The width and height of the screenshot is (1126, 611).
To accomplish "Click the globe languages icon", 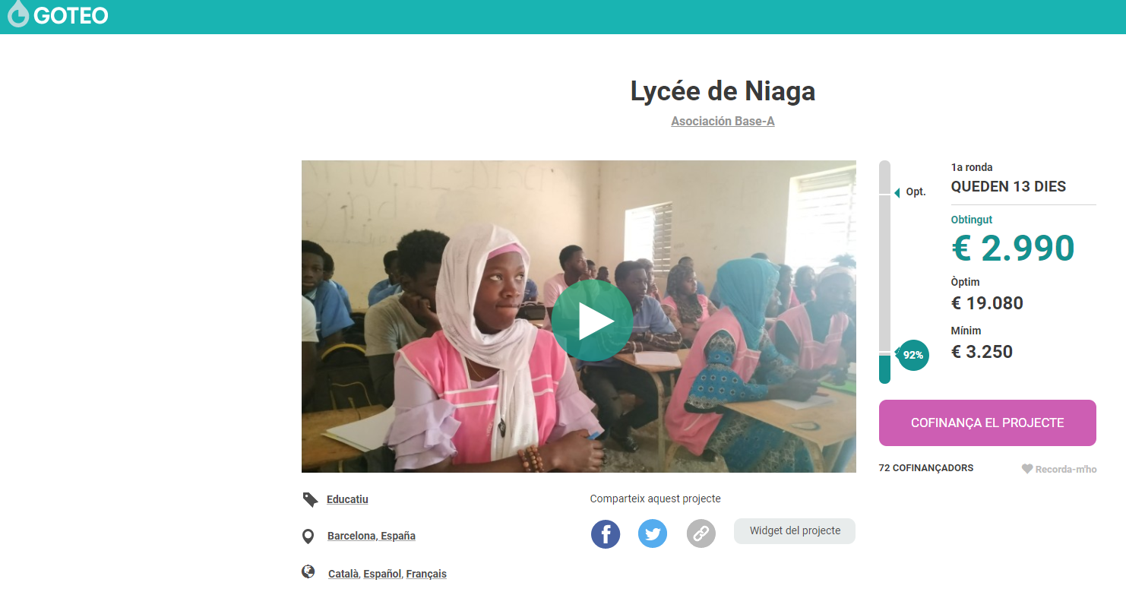I will [x=308, y=572].
